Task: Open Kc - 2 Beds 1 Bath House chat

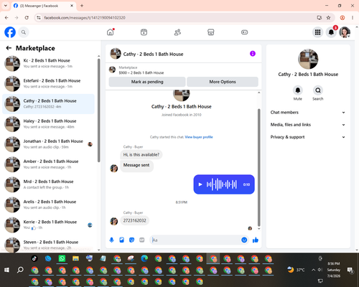Action: tap(48, 63)
